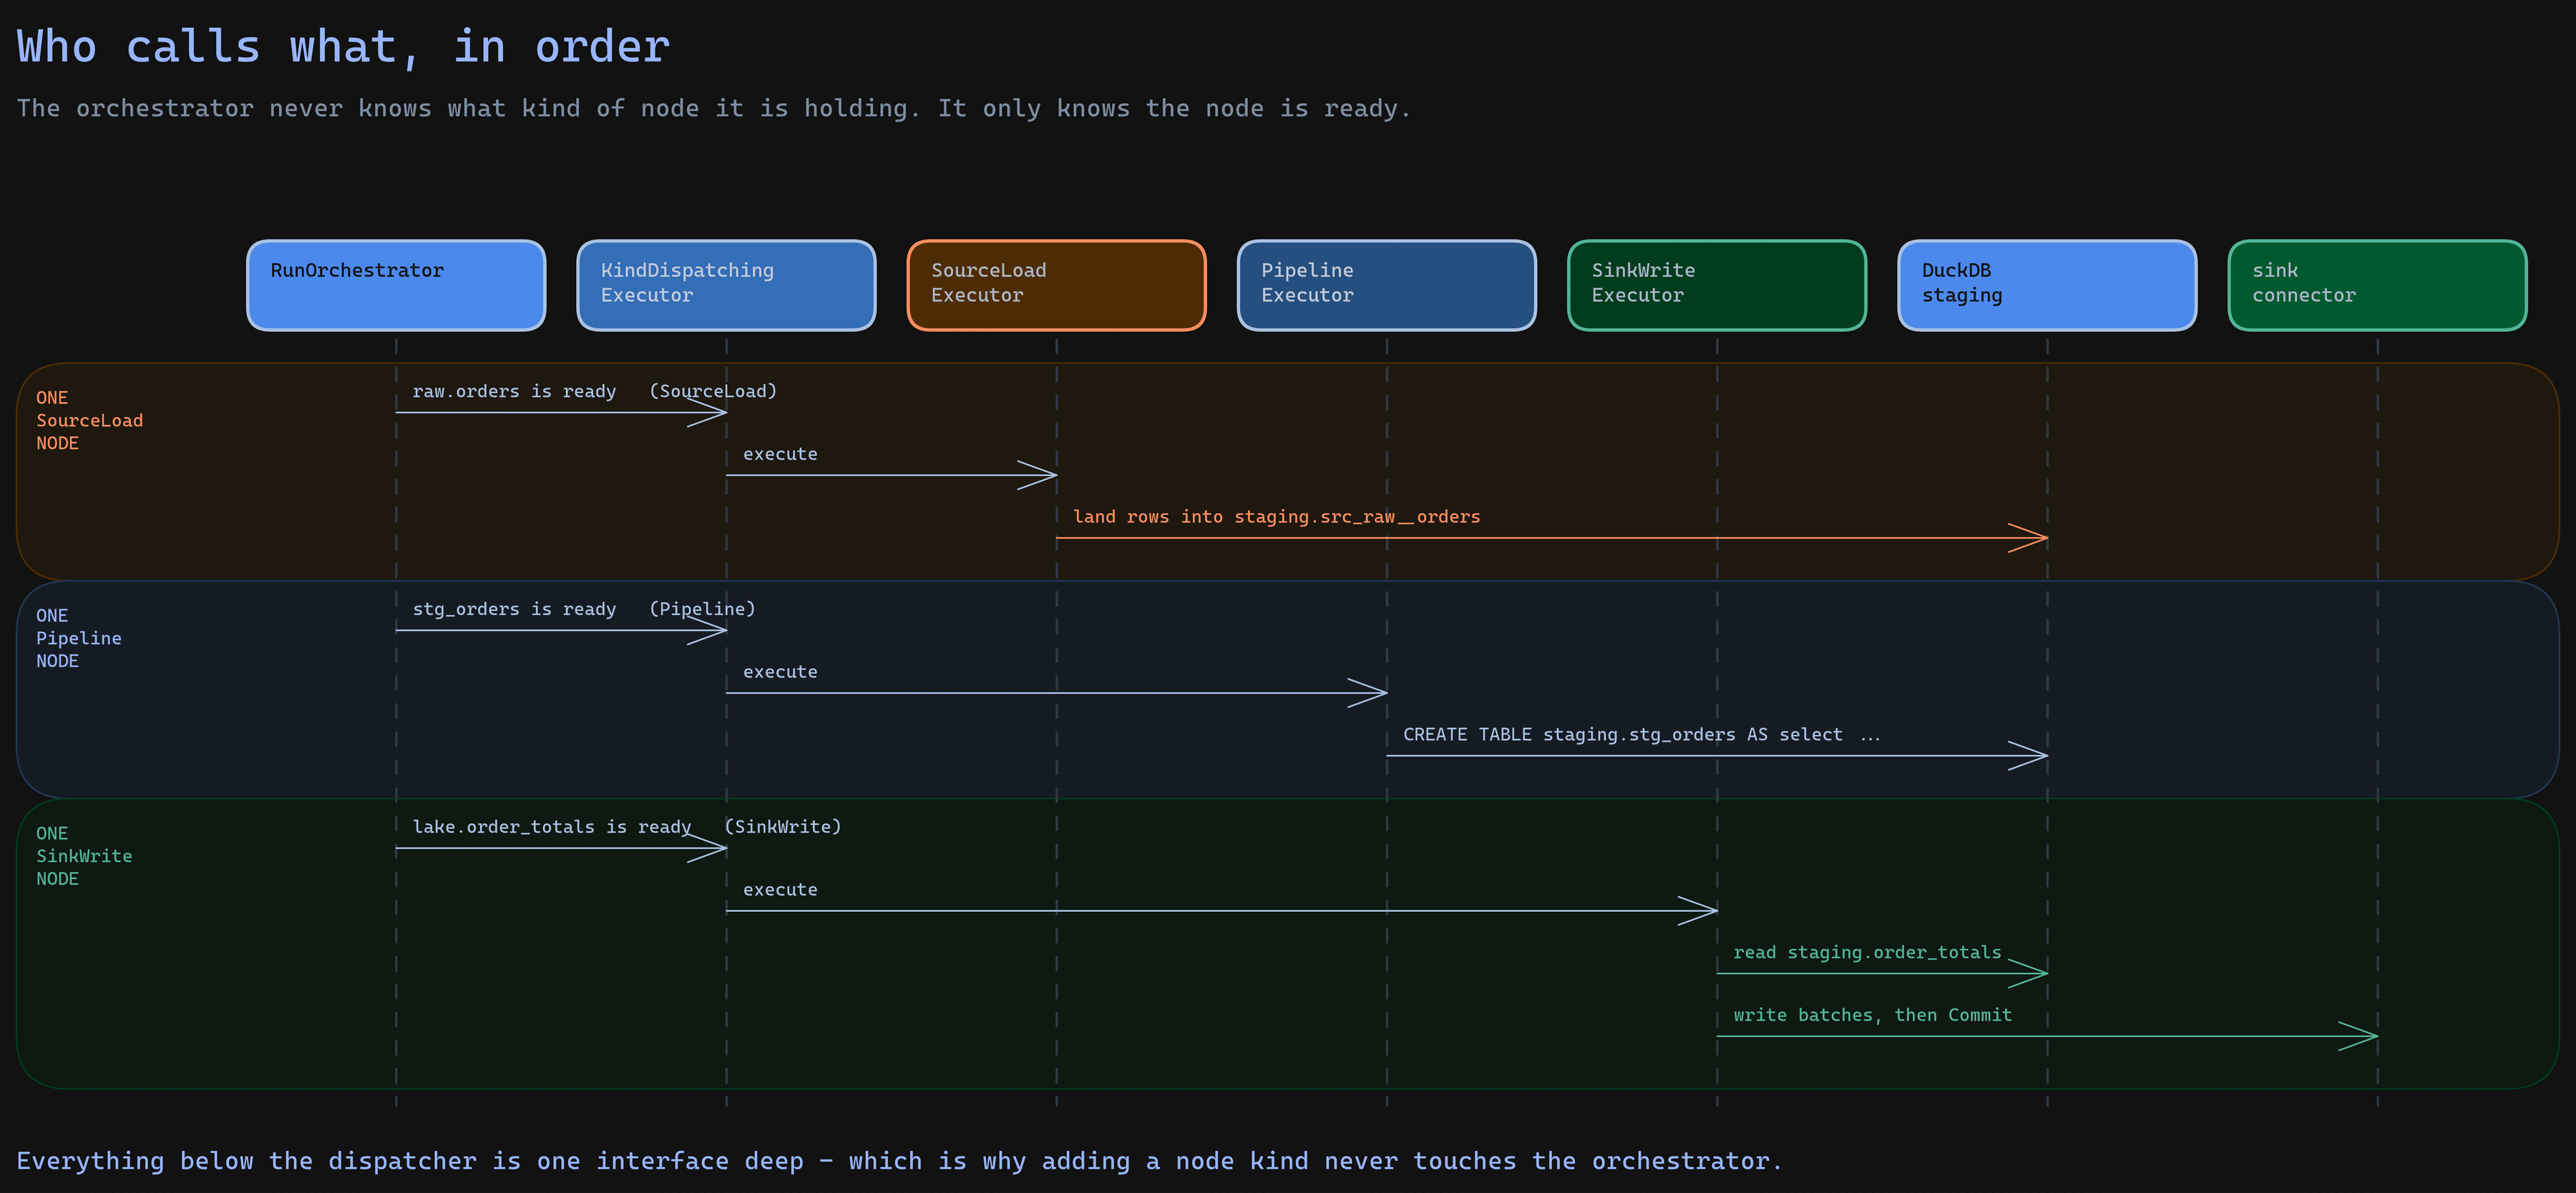Click the '(SinkWrite)' message annotation
The height and width of the screenshot is (1193, 2576).
coord(783,828)
